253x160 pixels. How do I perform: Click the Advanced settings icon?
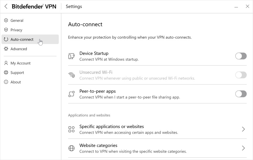coord(6,49)
